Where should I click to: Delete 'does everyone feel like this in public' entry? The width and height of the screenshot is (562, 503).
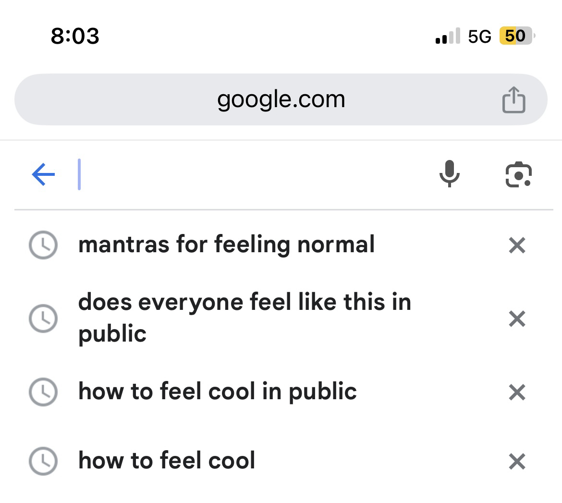coord(517,319)
